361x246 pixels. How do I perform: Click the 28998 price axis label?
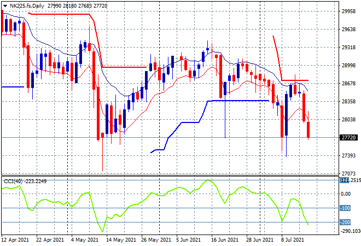click(x=348, y=66)
